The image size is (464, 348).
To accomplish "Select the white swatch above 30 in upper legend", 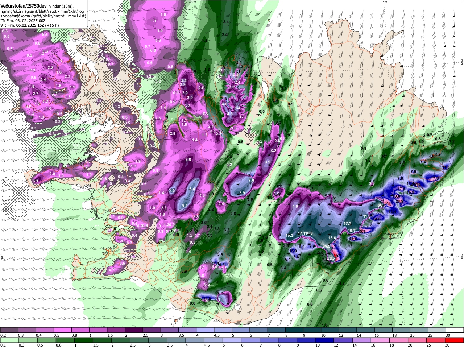I will (x=454, y=330).
